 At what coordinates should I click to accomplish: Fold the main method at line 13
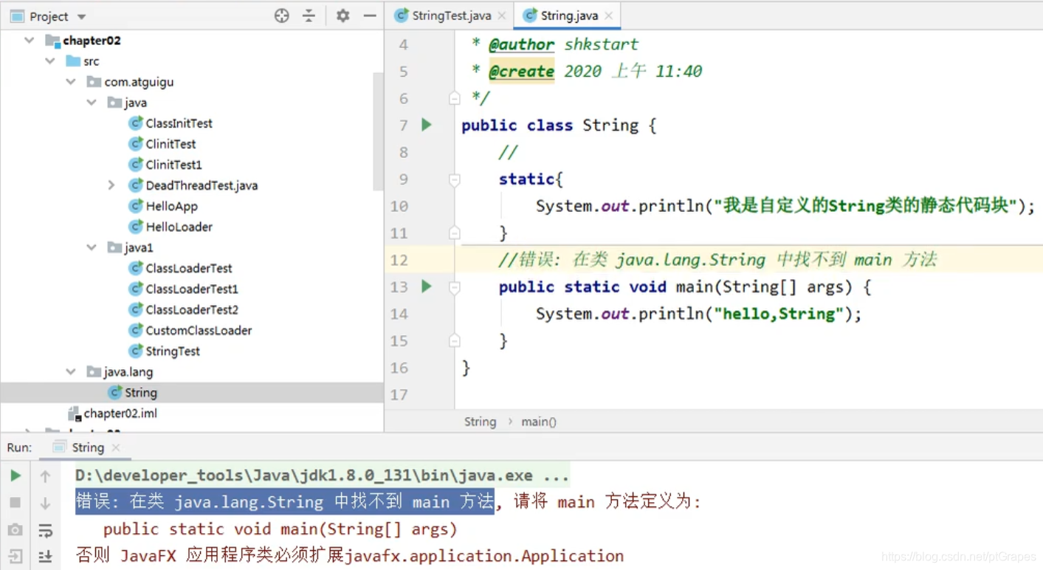[455, 287]
